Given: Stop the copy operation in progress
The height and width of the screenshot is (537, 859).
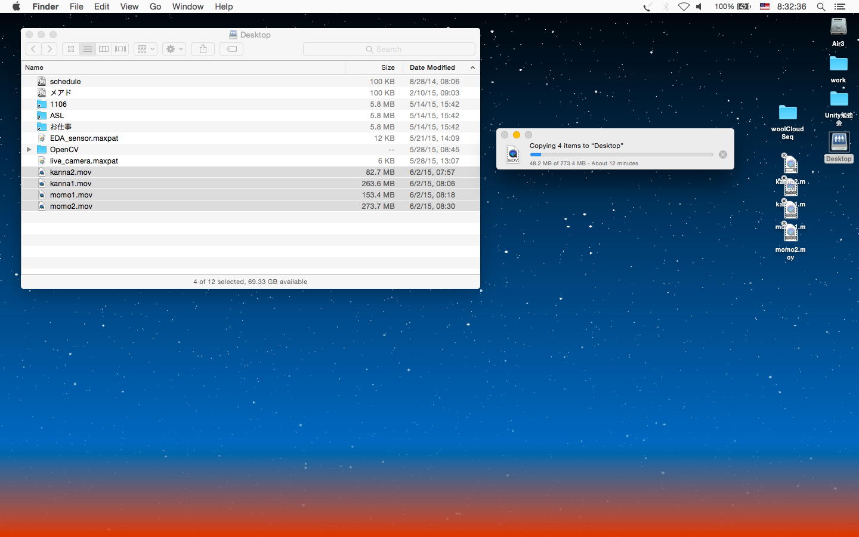Looking at the screenshot, I should [722, 155].
